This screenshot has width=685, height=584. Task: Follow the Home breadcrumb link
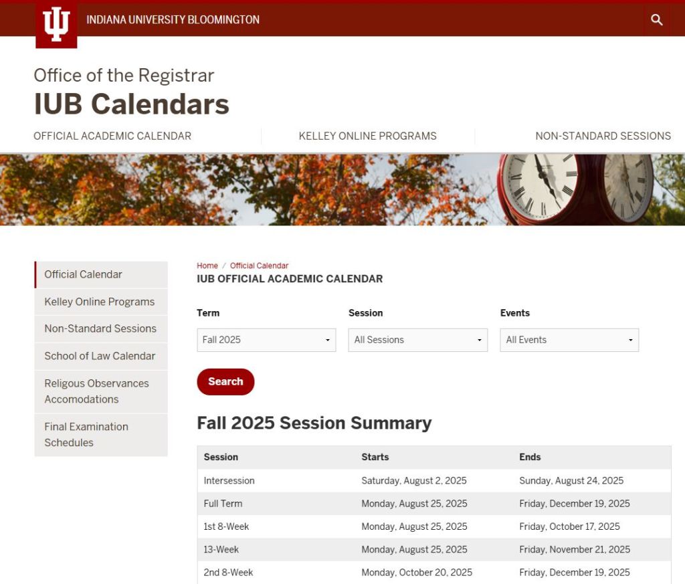pyautogui.click(x=207, y=266)
